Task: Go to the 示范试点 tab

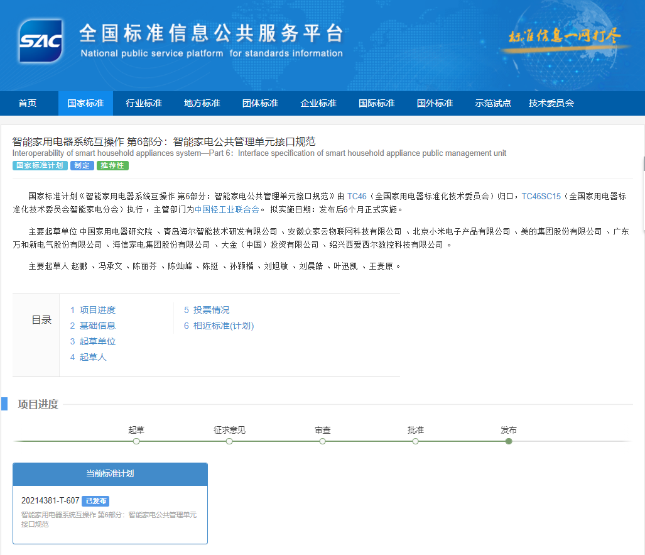Action: pyautogui.click(x=493, y=103)
